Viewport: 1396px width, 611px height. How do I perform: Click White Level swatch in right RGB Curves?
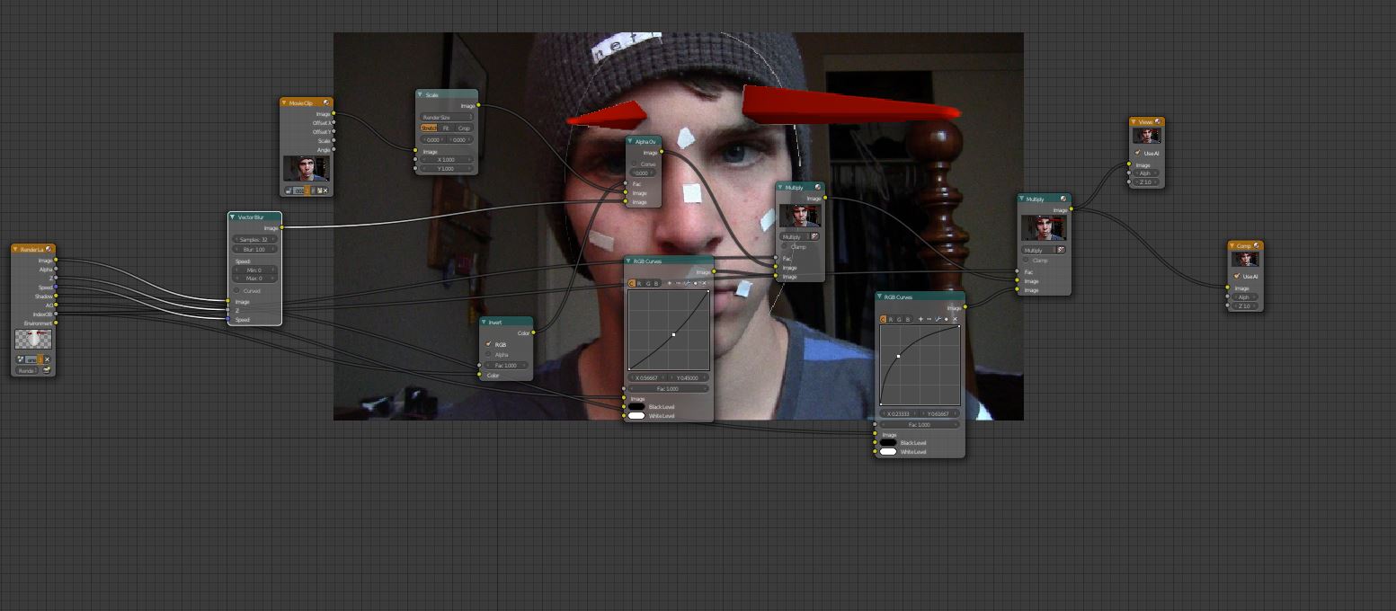[x=888, y=451]
